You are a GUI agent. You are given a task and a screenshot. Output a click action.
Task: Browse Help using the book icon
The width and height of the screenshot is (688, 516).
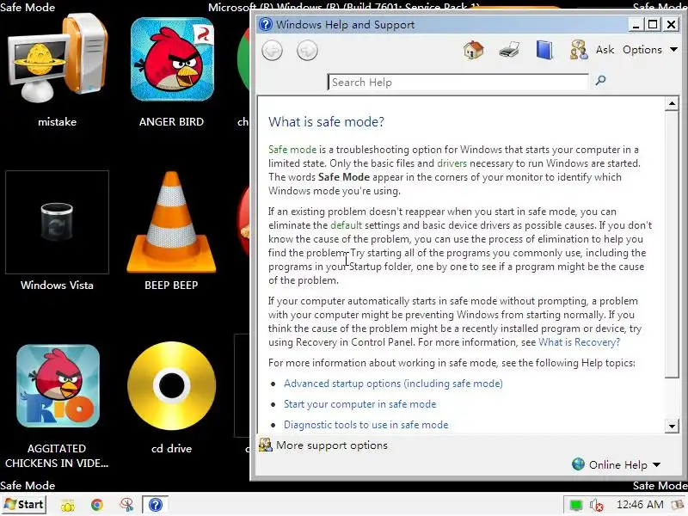[x=544, y=50]
